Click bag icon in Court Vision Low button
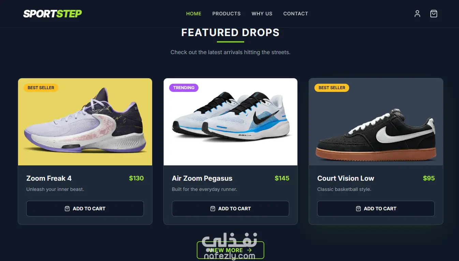This screenshot has height=261, width=459. (x=358, y=209)
